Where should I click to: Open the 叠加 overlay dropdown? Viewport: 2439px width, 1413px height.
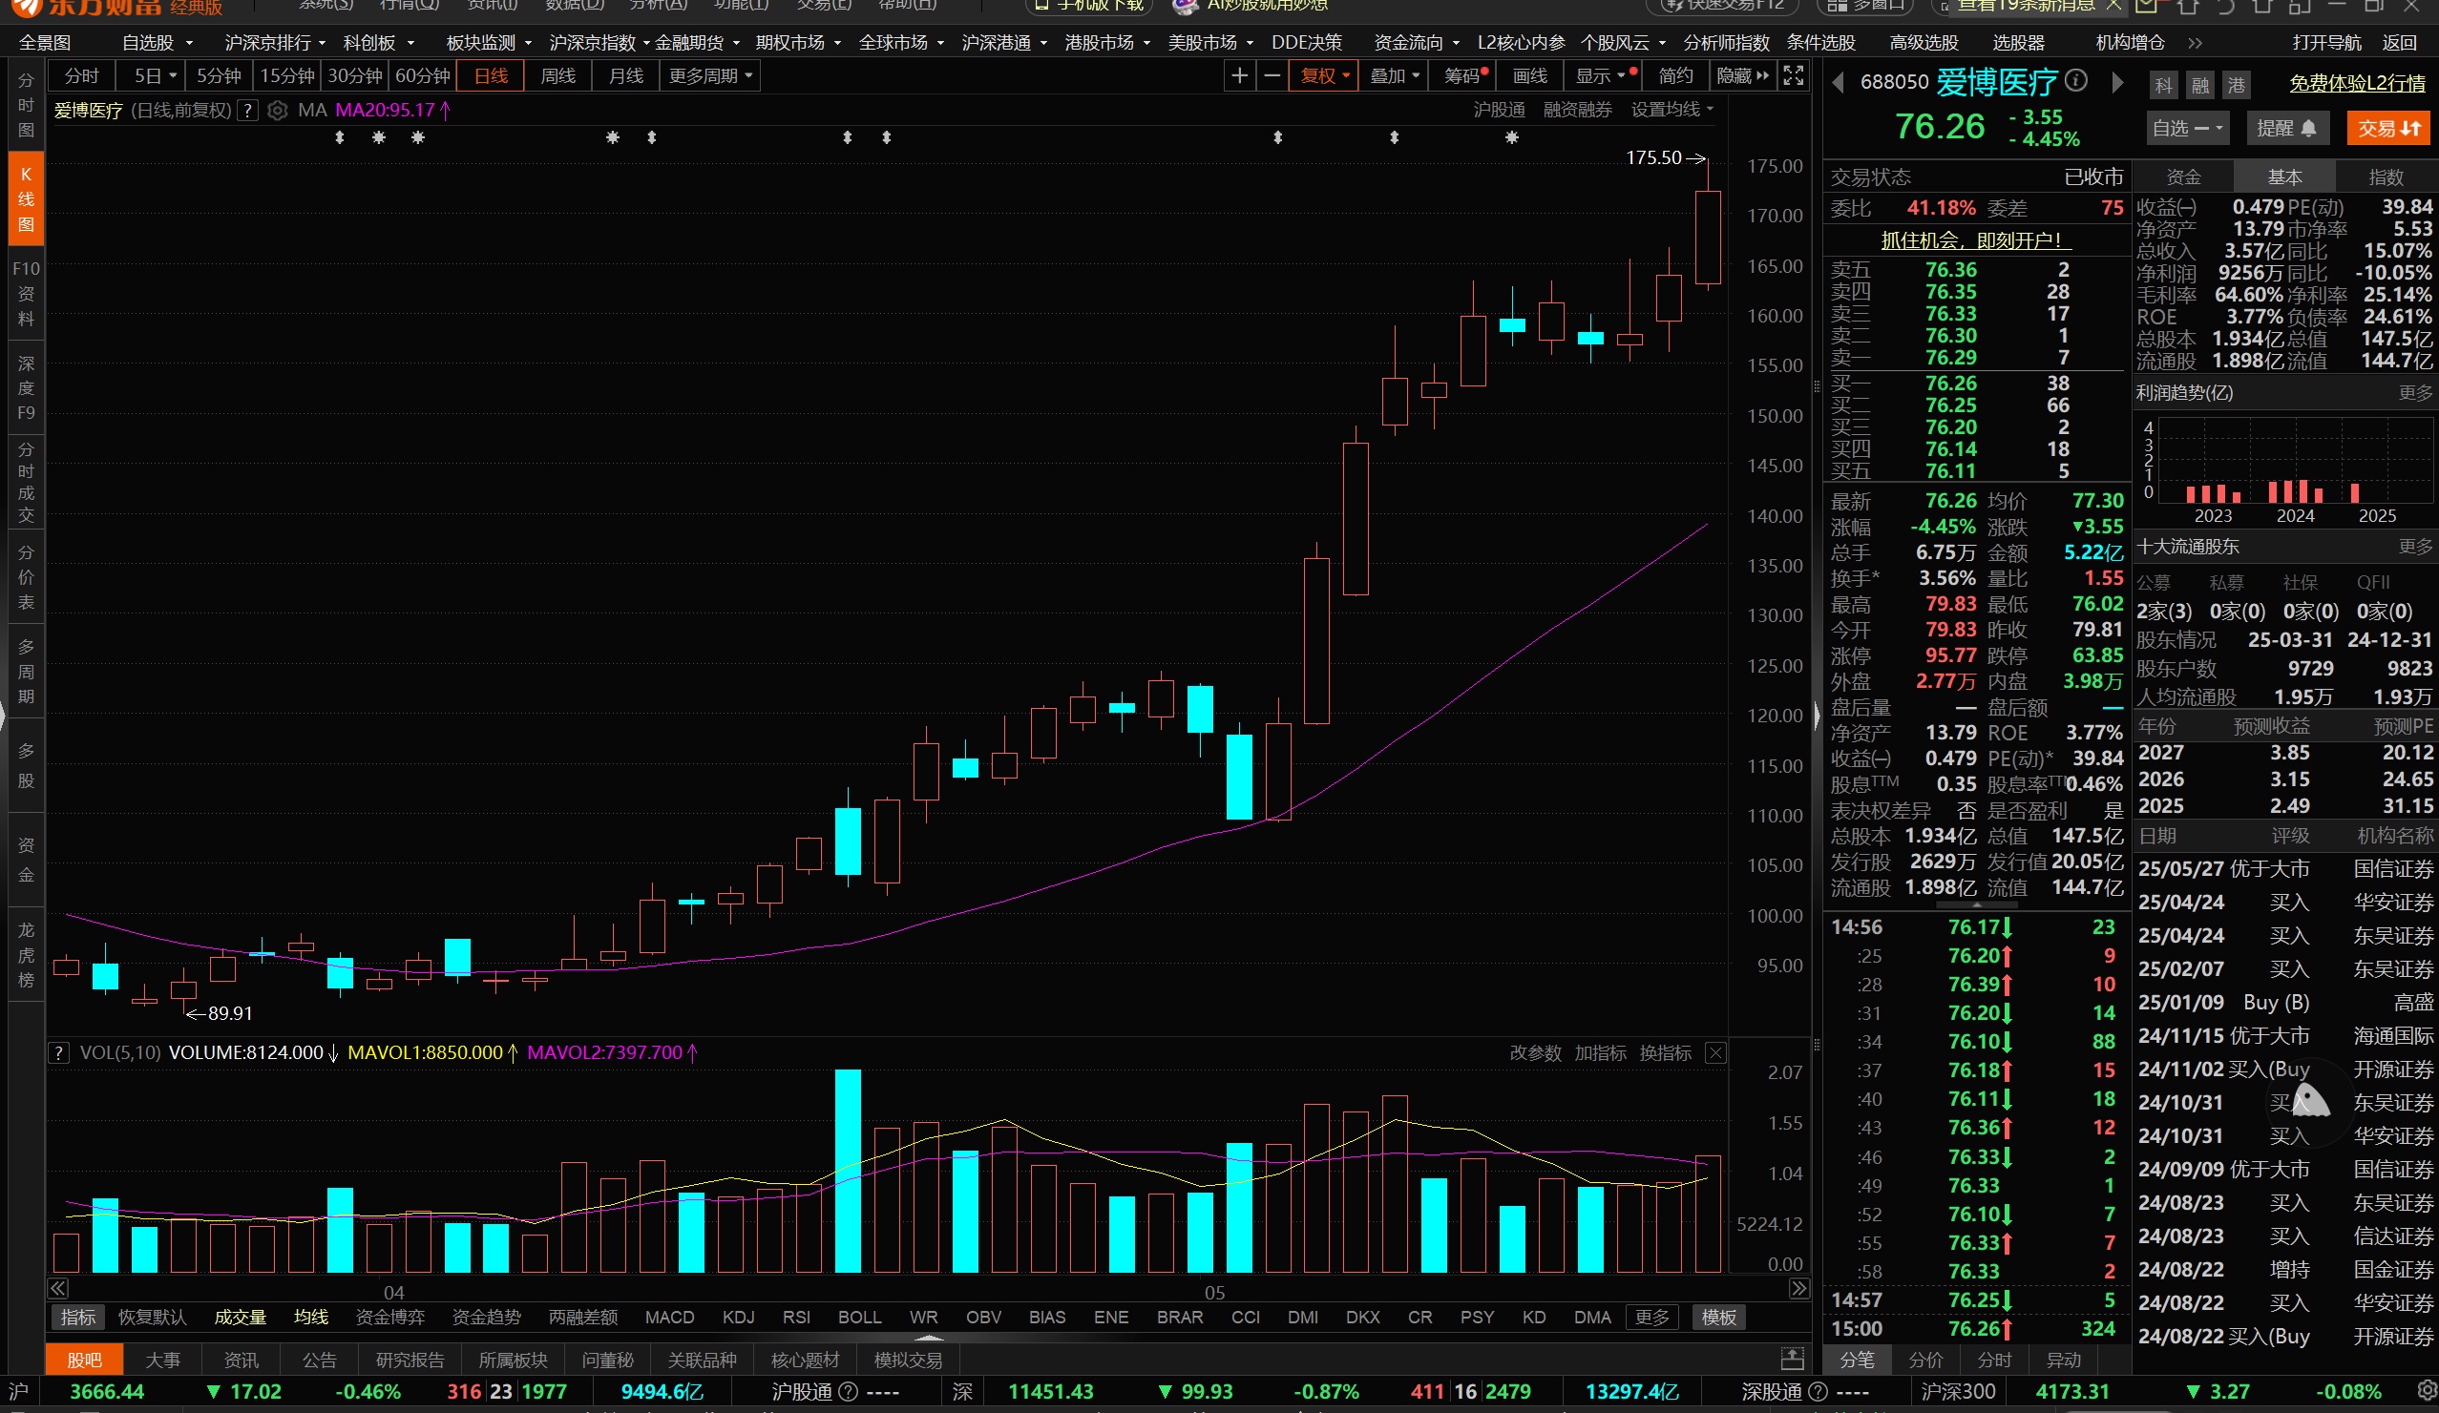[x=1394, y=75]
